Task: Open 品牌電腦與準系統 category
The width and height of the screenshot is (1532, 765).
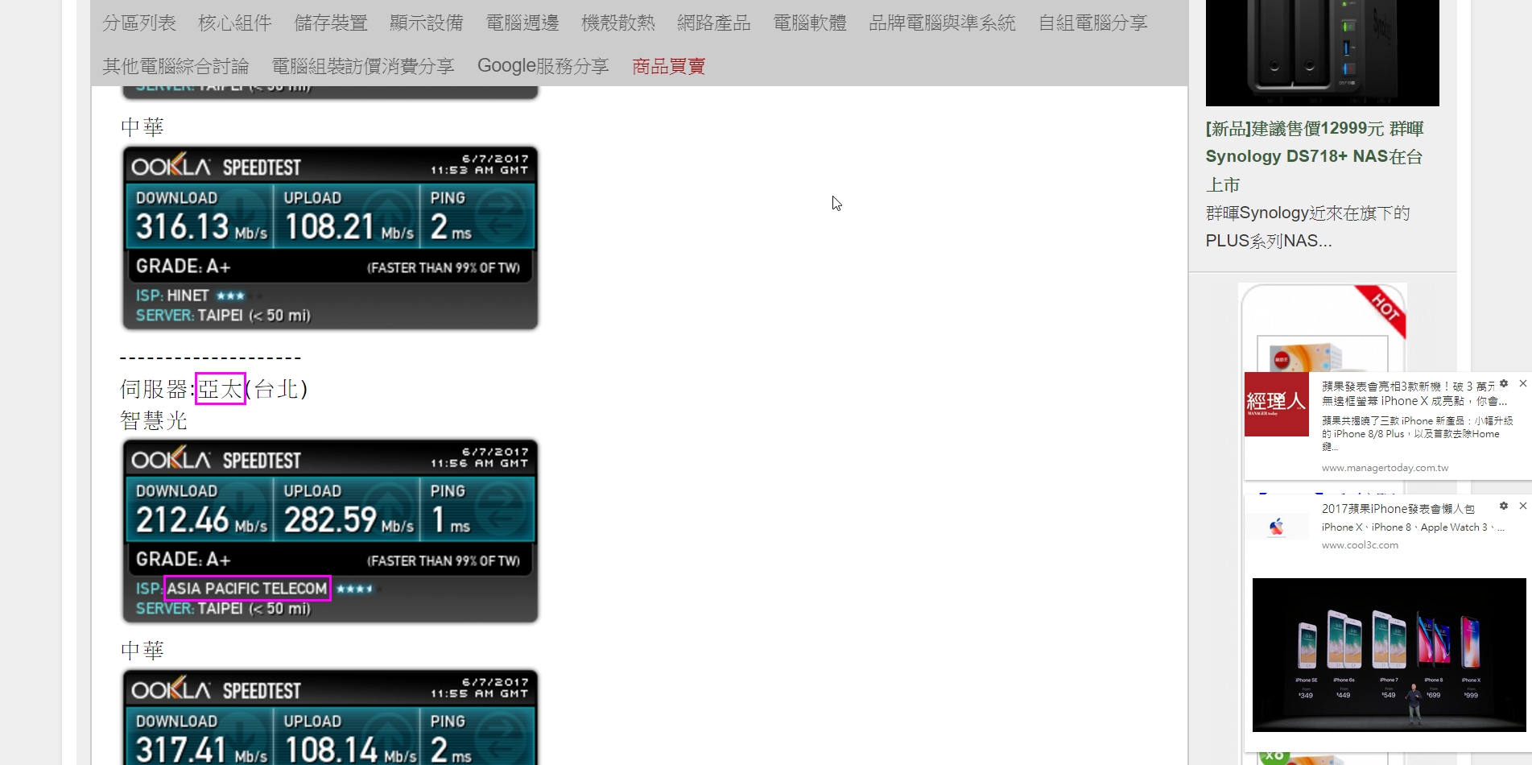Action: (943, 23)
